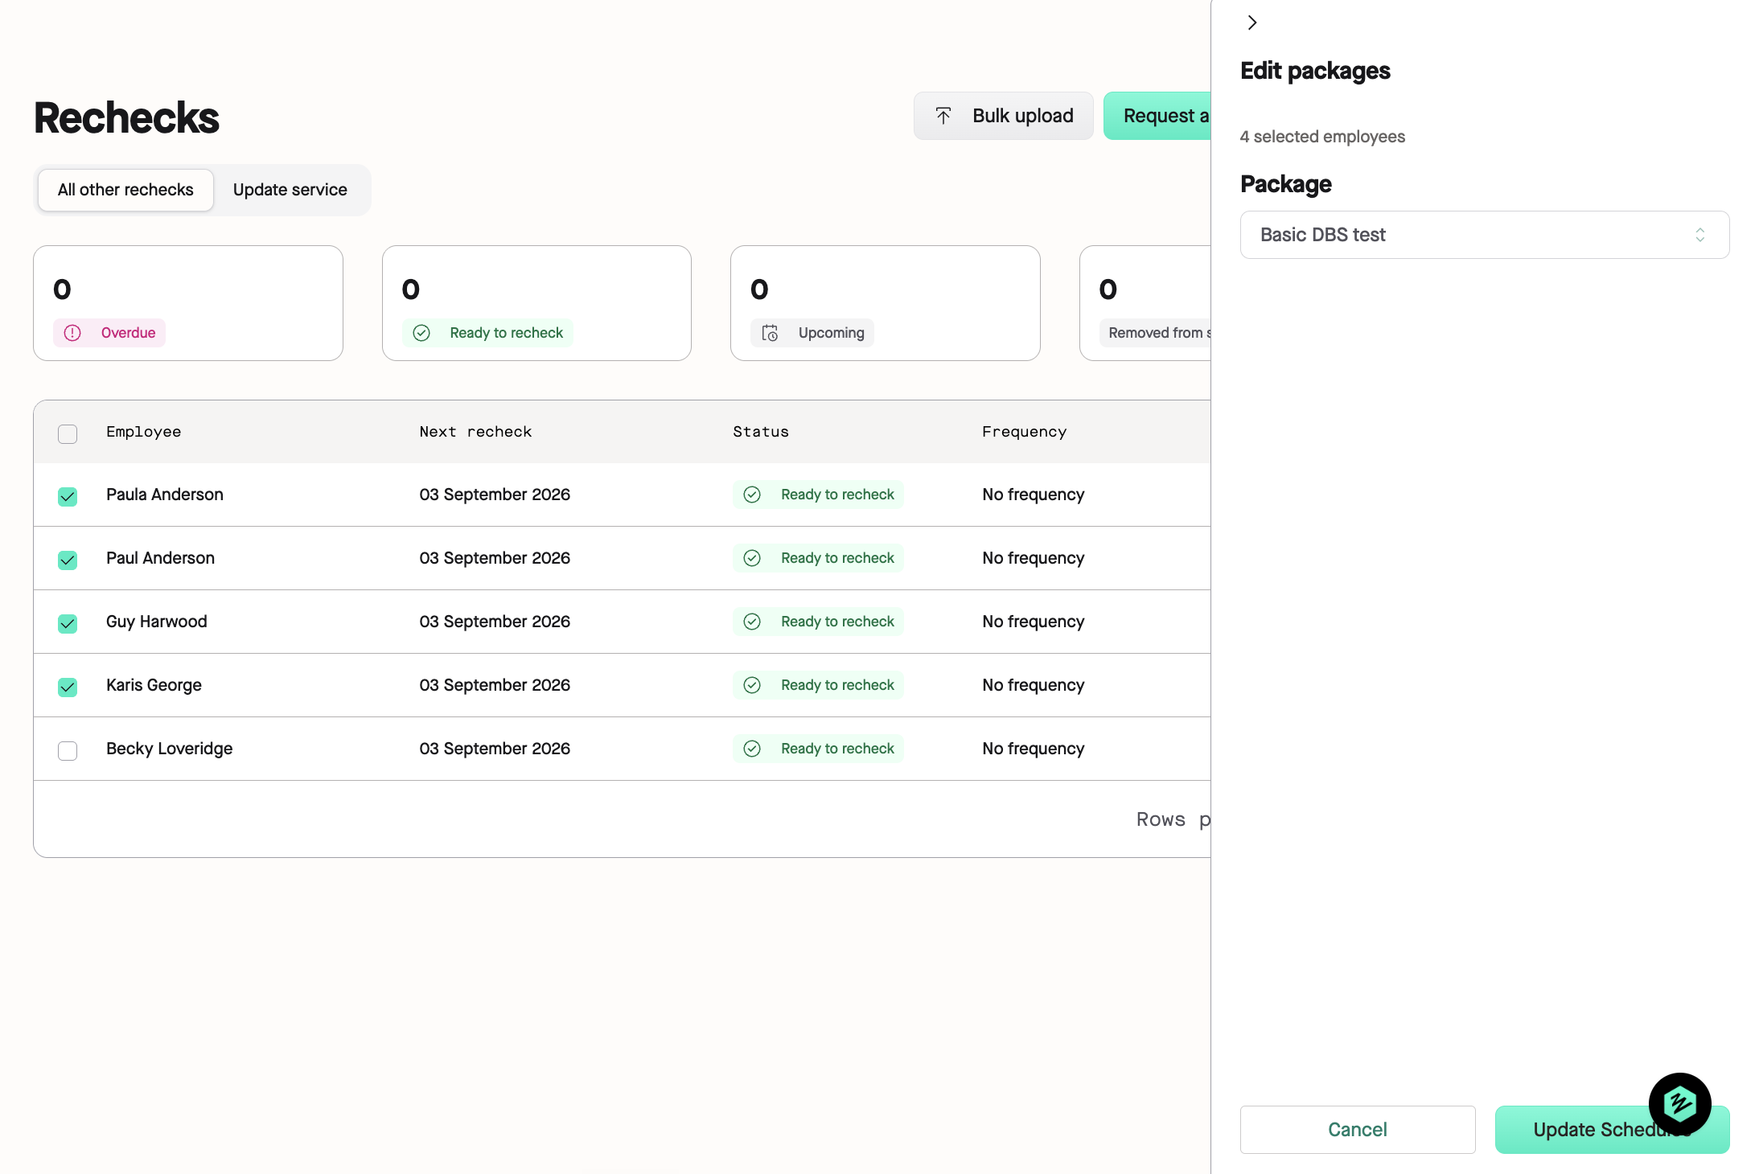Click status check icon in Karis George row
1755x1174 pixels.
(x=752, y=685)
